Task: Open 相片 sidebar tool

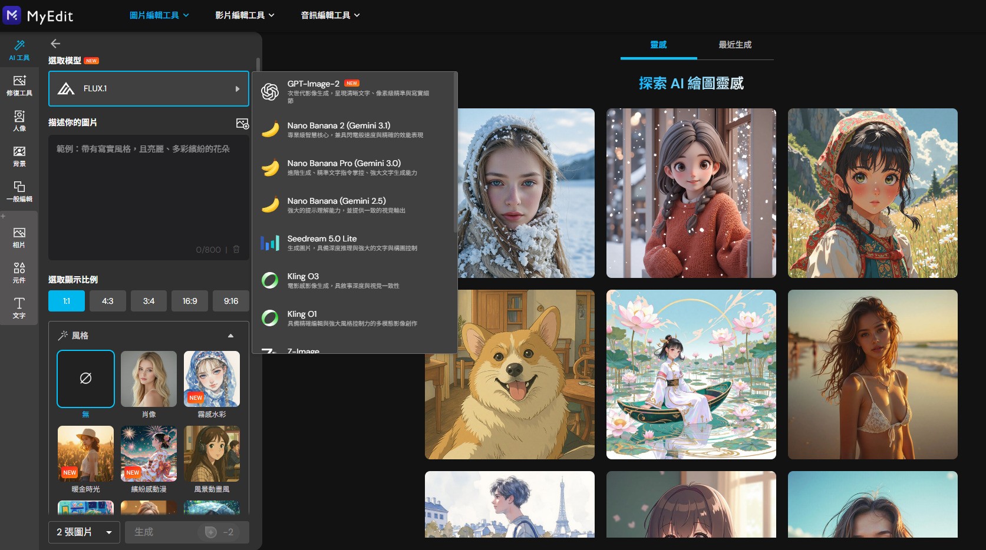Action: (x=19, y=238)
